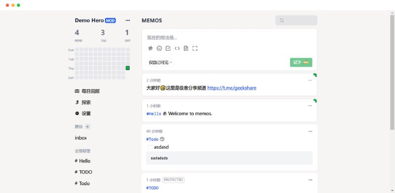Image resolution: width=395 pixels, height=193 pixels.
Task: Click the 40 分钟前 timestamp
Action: tap(155, 131)
